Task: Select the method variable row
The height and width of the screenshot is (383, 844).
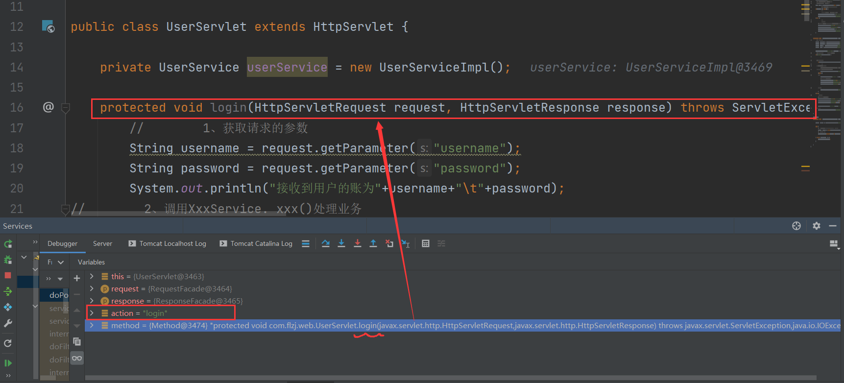Action: 463,325
